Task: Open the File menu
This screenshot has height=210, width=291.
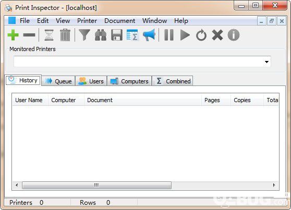Action: (25, 21)
